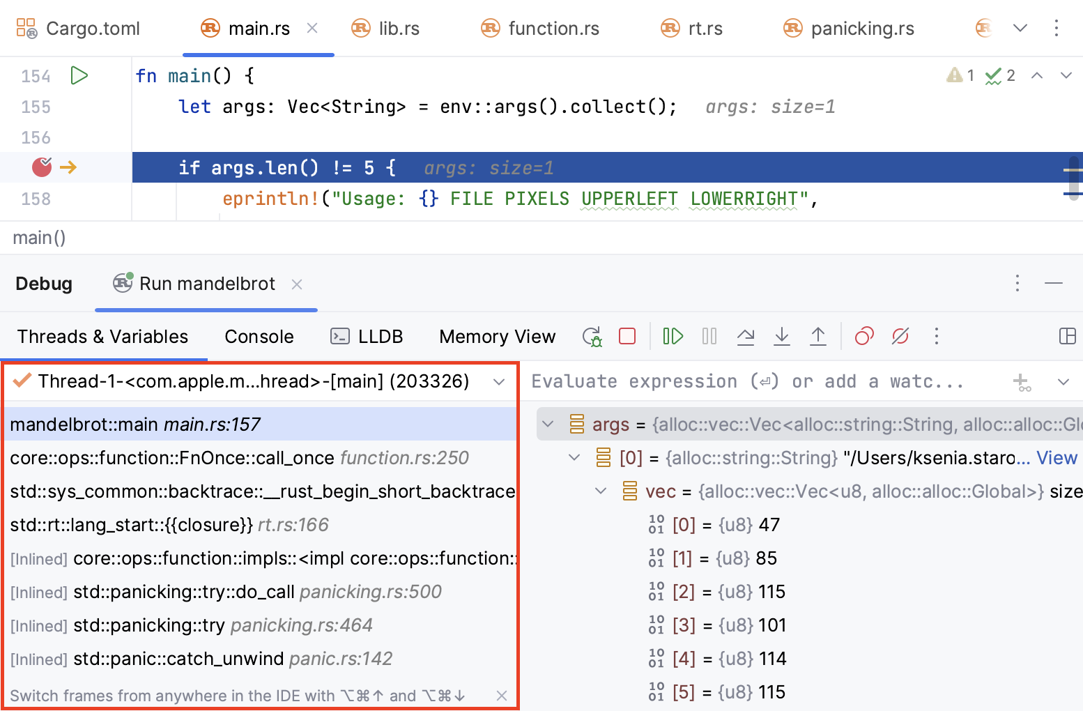Screen dimensions: 1083x711
Task: Switch to the lib.rs tab
Action: [x=385, y=29]
